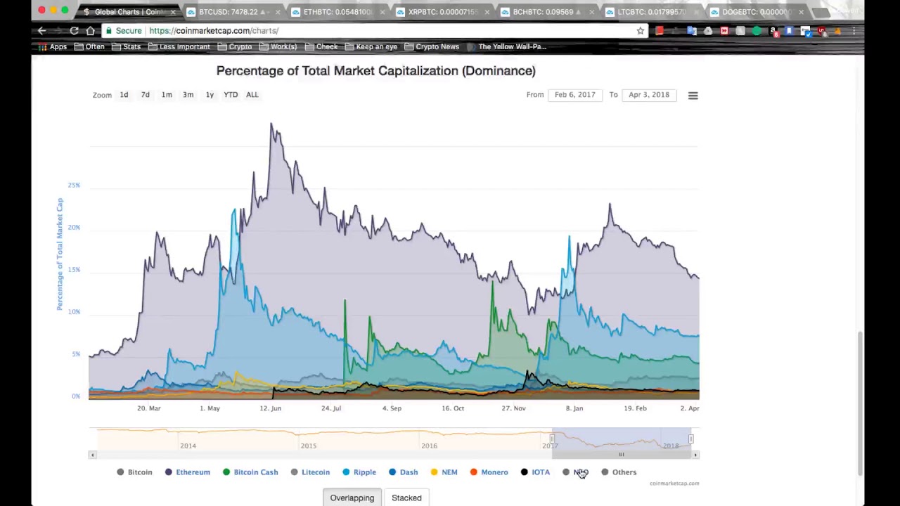The image size is (900, 506).
Task: Close the BTCUSD tab
Action: click(277, 12)
